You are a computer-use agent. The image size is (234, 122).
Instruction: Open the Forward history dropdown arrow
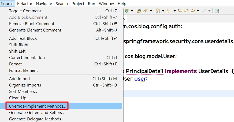209,11
